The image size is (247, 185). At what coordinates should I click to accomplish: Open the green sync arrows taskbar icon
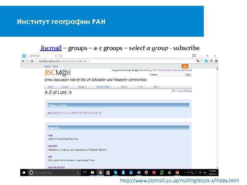tap(162, 173)
